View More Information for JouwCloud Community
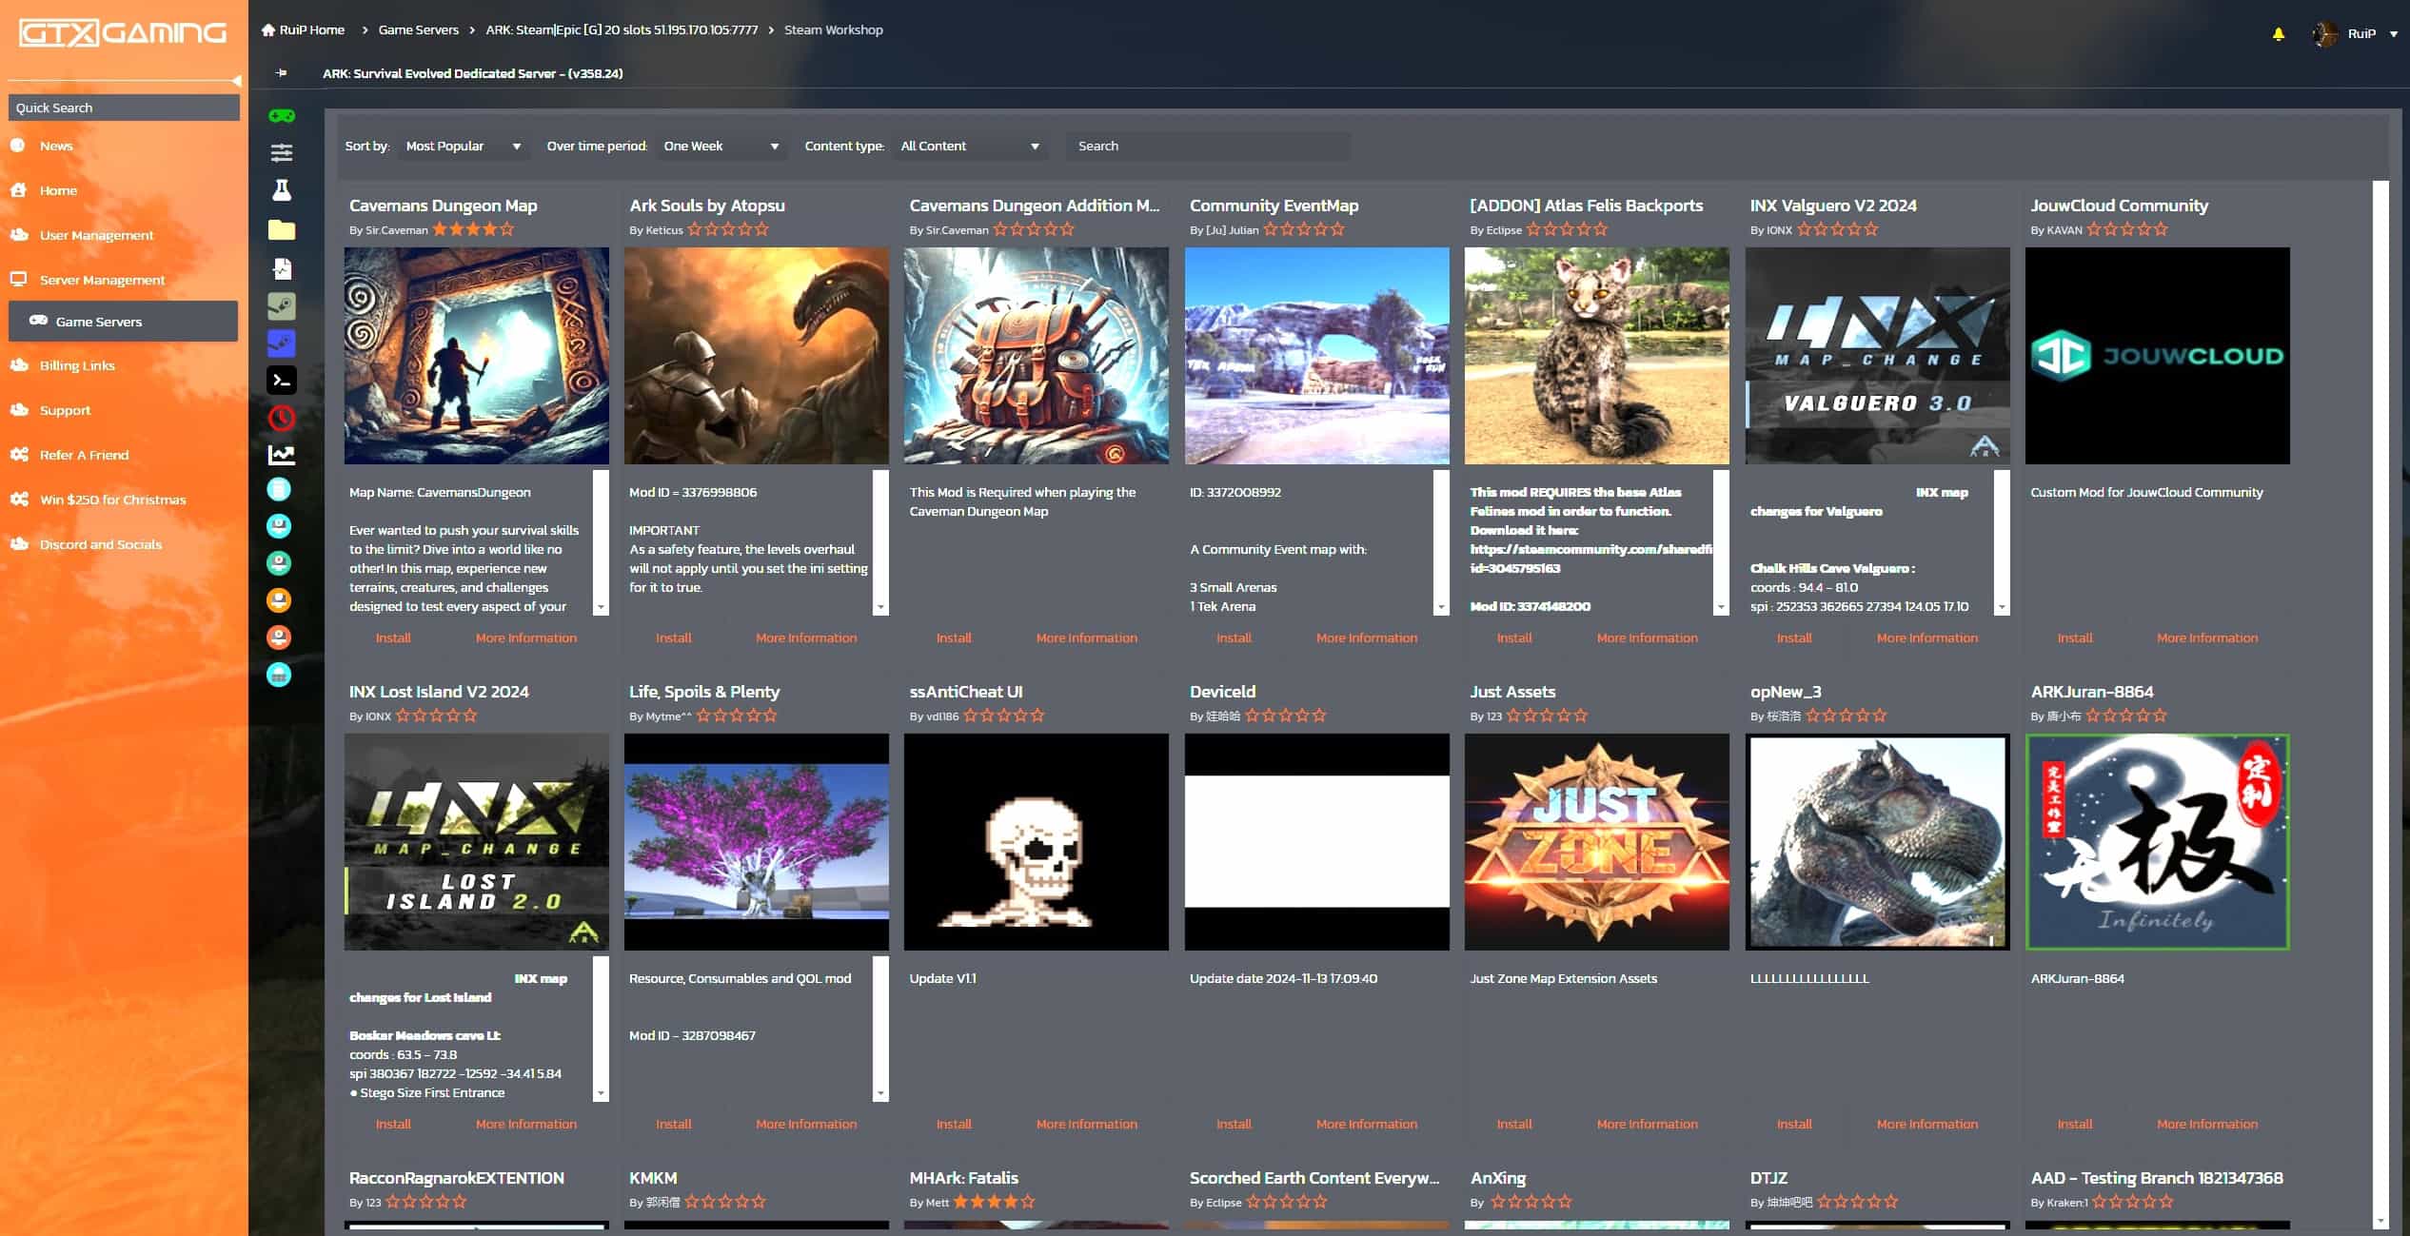The height and width of the screenshot is (1236, 2410). click(x=2207, y=638)
